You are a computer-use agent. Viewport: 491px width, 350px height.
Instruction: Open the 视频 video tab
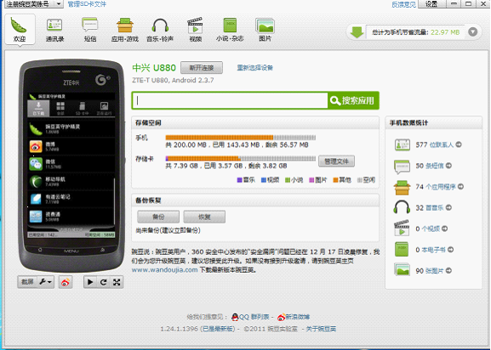195,30
